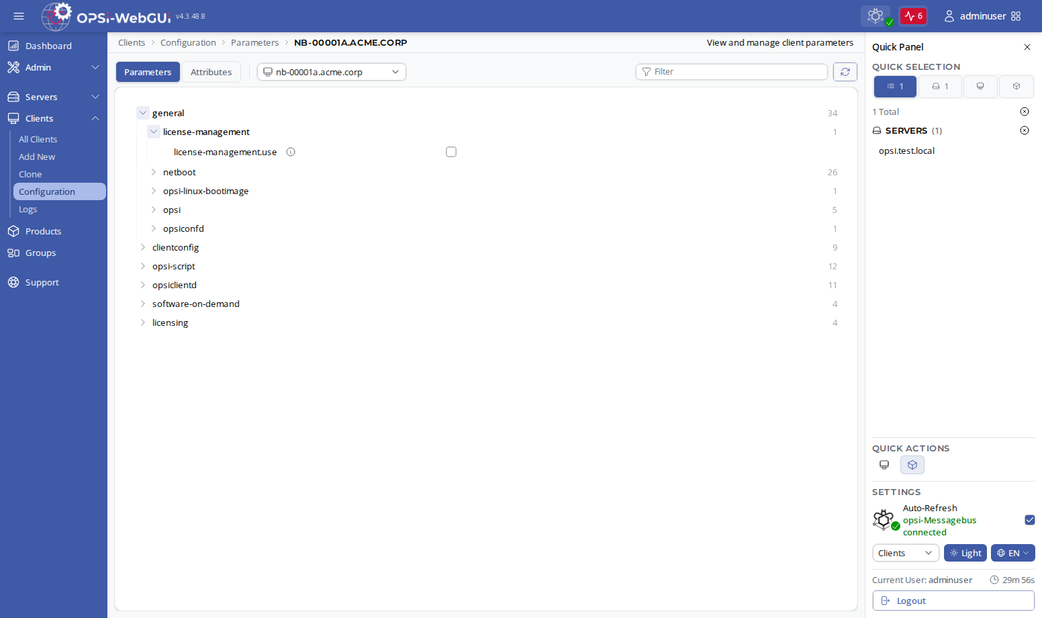
Task: Click the NB-00001A.ACME.CORP breadcrumb title
Action: click(350, 42)
